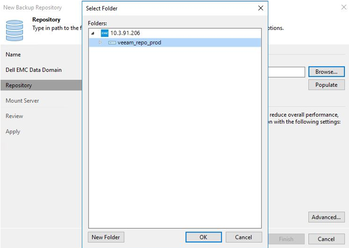Open the Advanced... settings
The width and height of the screenshot is (349, 248).
(x=326, y=217)
